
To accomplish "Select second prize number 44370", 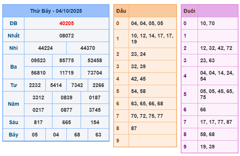I will click(x=88, y=48).
